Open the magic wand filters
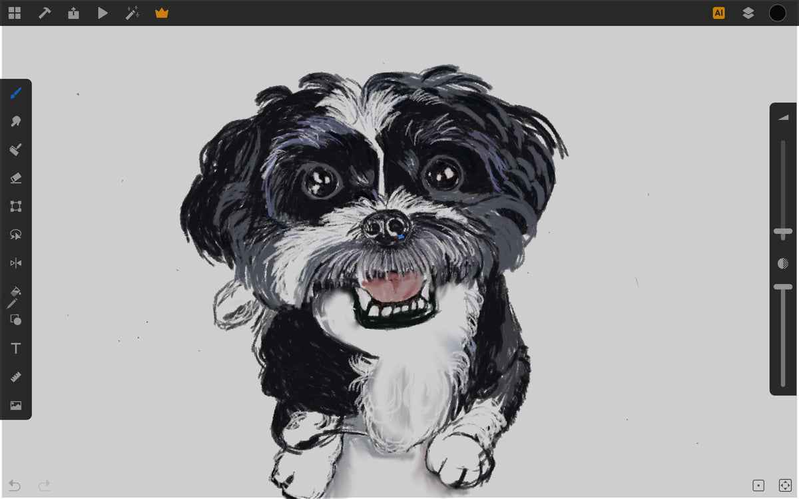The width and height of the screenshot is (799, 499). pyautogui.click(x=133, y=13)
